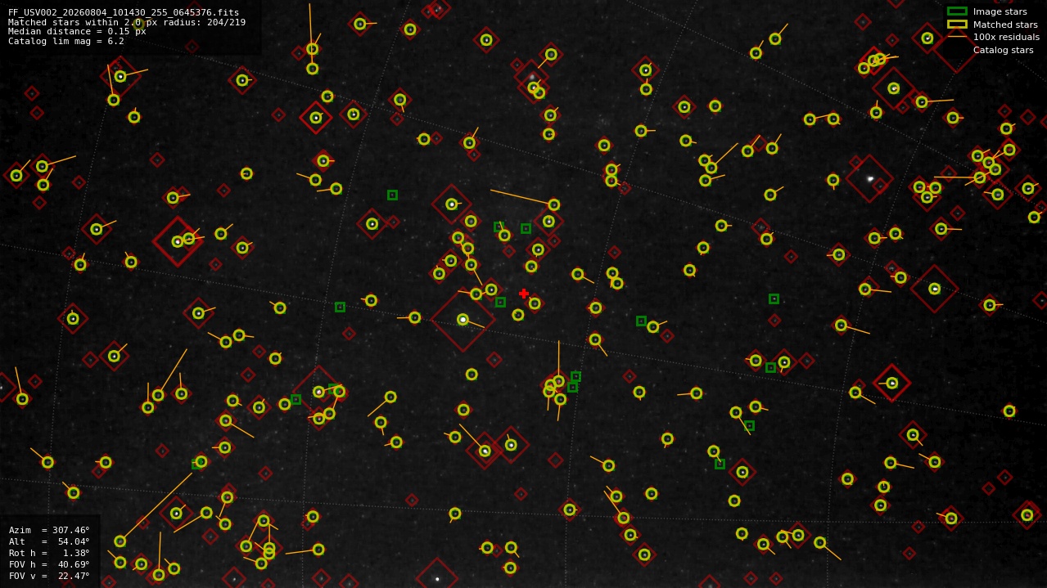Click the Catalog lim mag readout
The width and height of the screenshot is (1047, 588).
(66, 41)
